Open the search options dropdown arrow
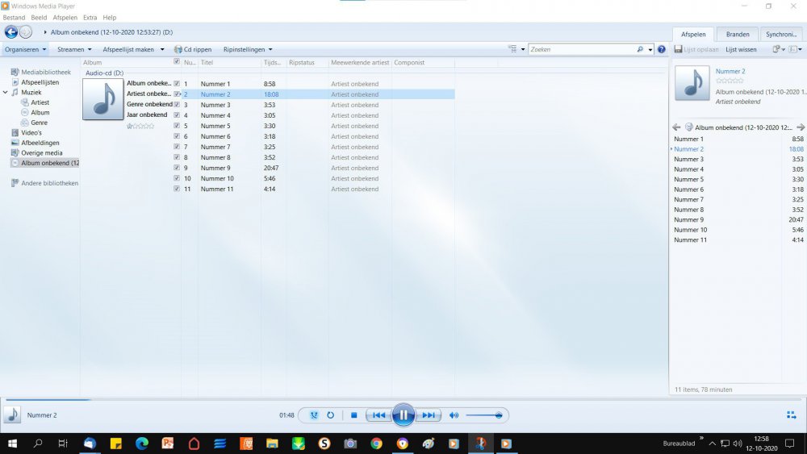807x454 pixels. coord(650,49)
